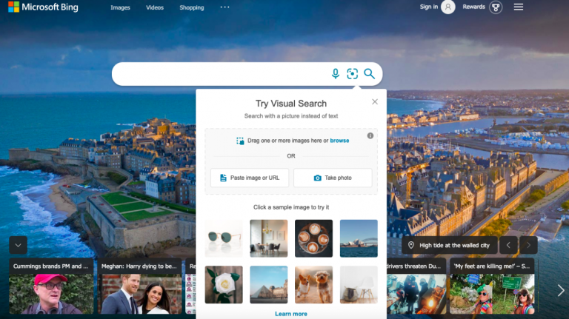Screen dimensions: 569x319
Task: Open the Videos tab
Action: [155, 7]
